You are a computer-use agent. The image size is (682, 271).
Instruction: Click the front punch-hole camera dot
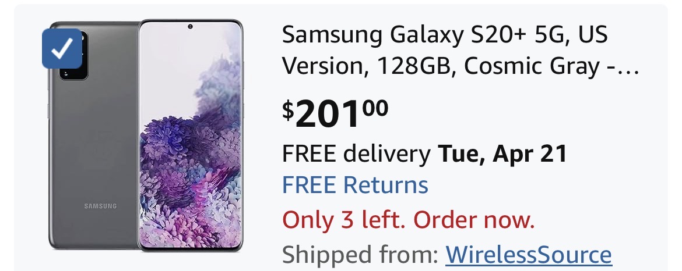coord(190,26)
